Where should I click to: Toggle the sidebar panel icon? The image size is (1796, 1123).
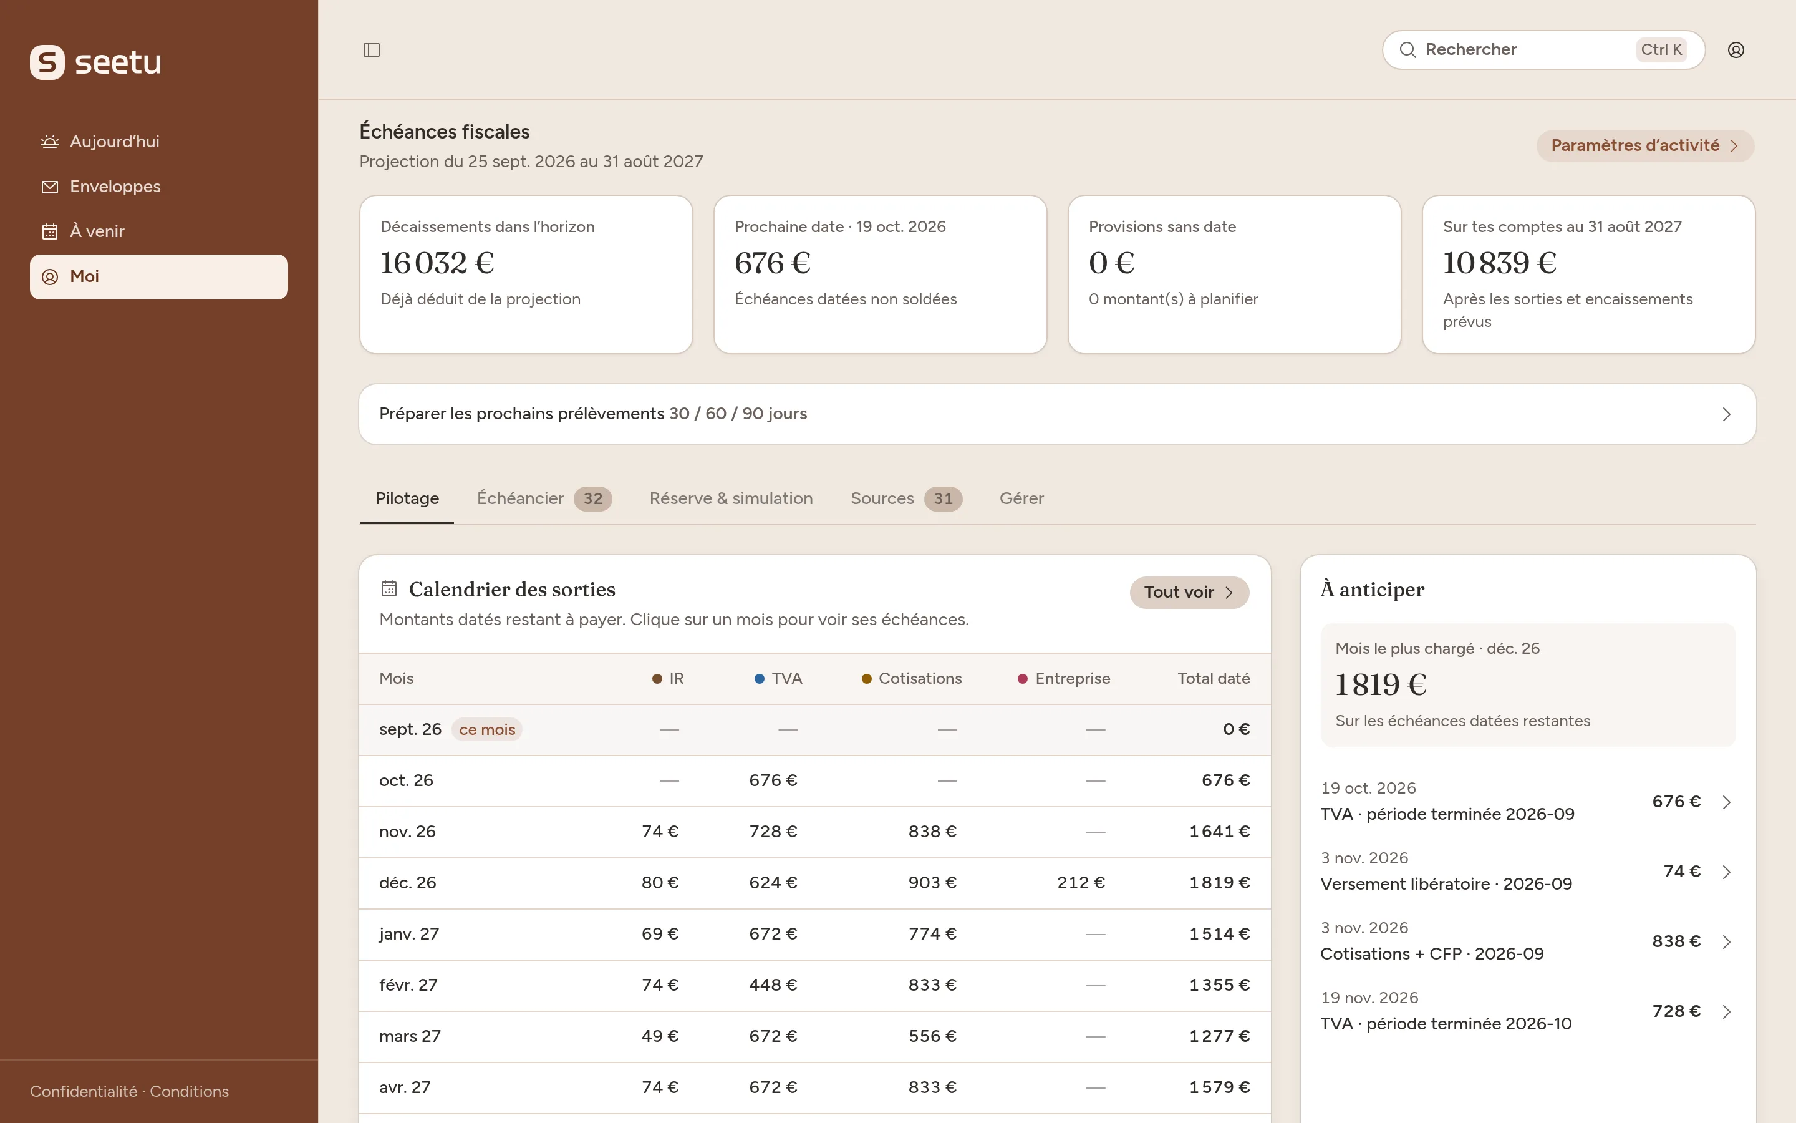coord(371,50)
